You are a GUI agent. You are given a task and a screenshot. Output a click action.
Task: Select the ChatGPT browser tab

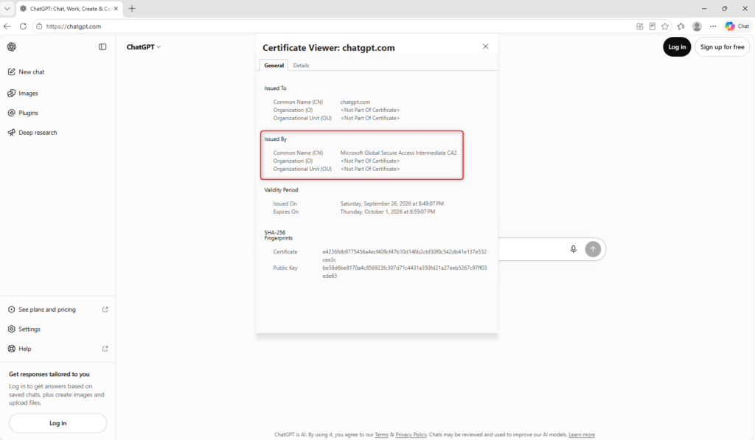69,9
